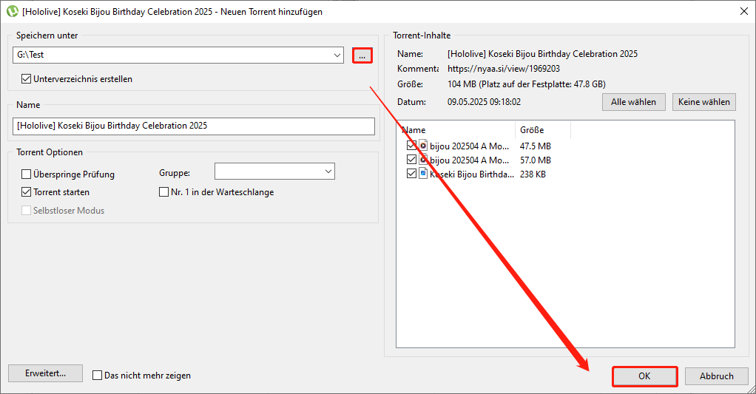Image resolution: width=756 pixels, height=394 pixels.
Task: Sort the file list by the Name column header
Action: point(456,129)
